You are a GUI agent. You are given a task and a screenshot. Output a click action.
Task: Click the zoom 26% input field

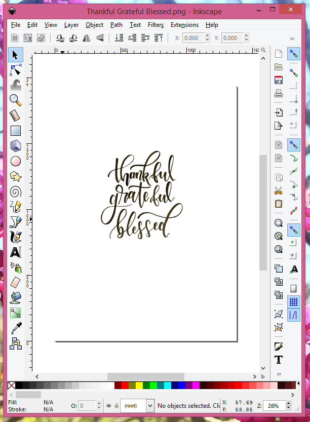275,406
